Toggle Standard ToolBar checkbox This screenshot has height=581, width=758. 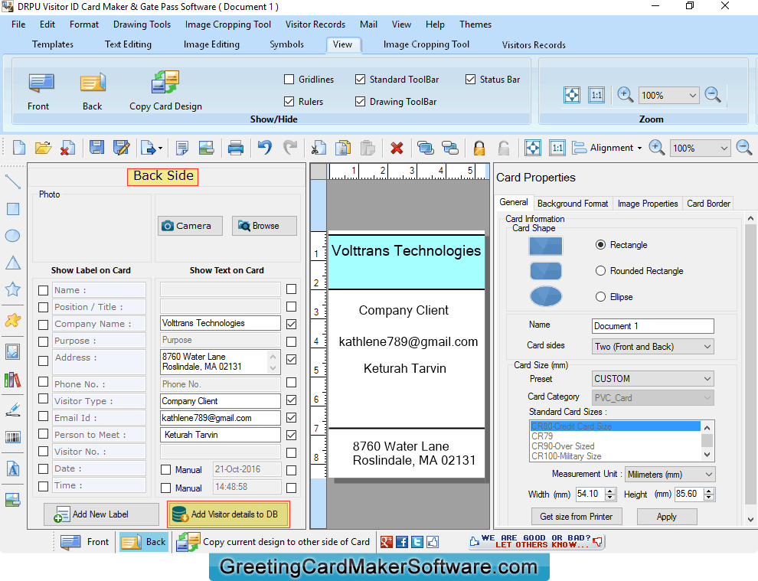click(x=360, y=80)
